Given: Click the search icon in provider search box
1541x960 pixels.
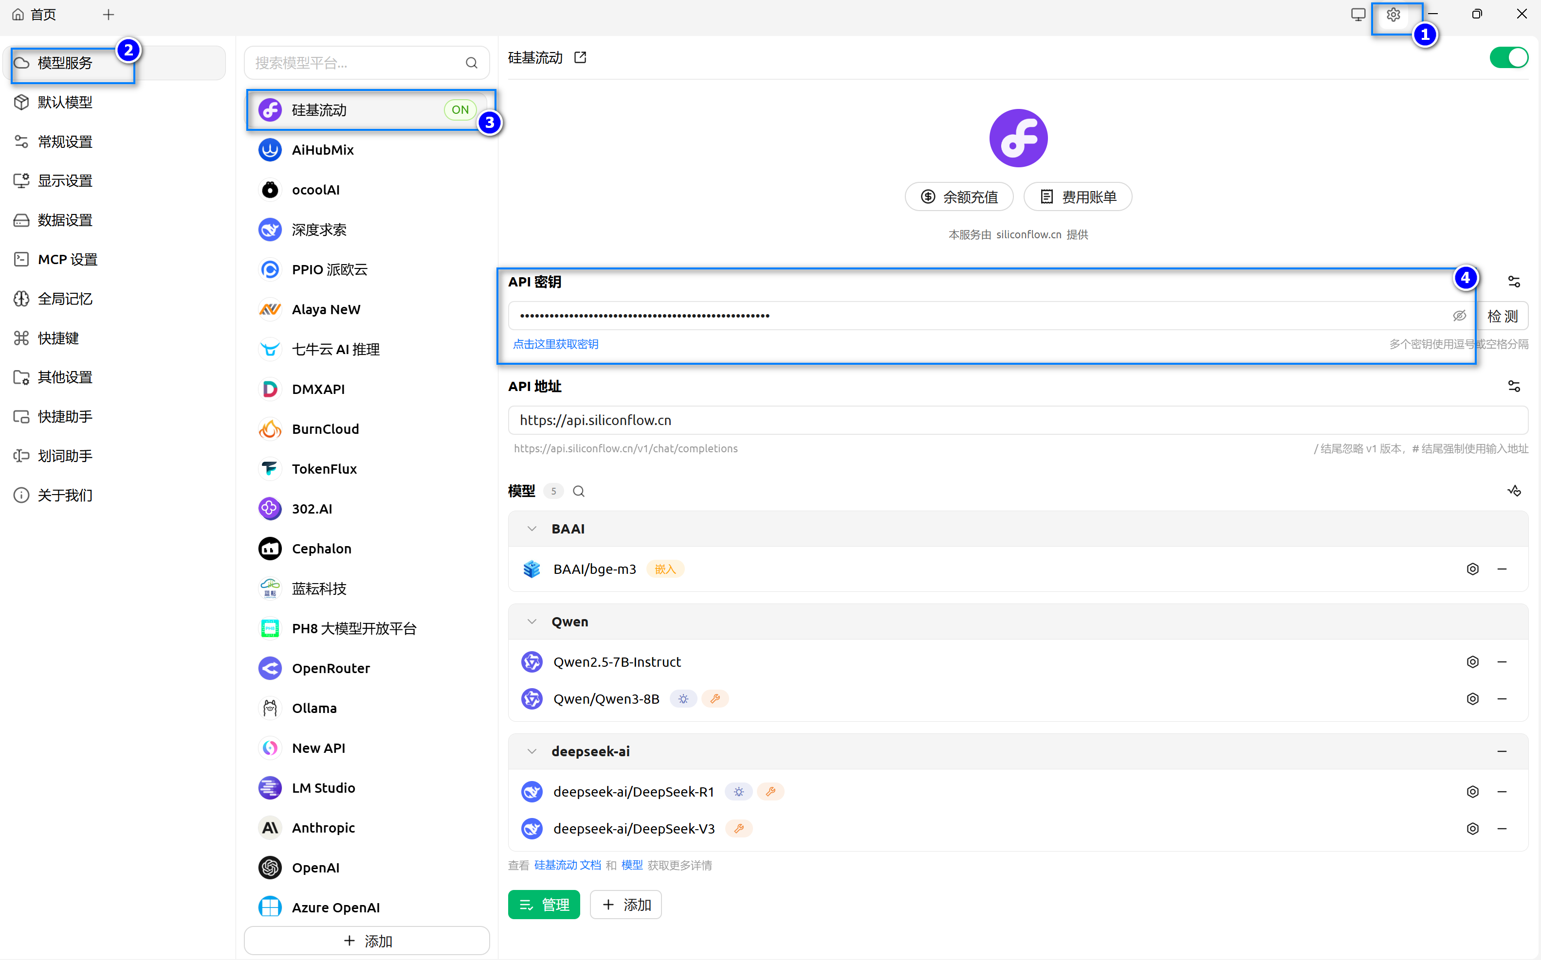Looking at the screenshot, I should click(x=472, y=63).
